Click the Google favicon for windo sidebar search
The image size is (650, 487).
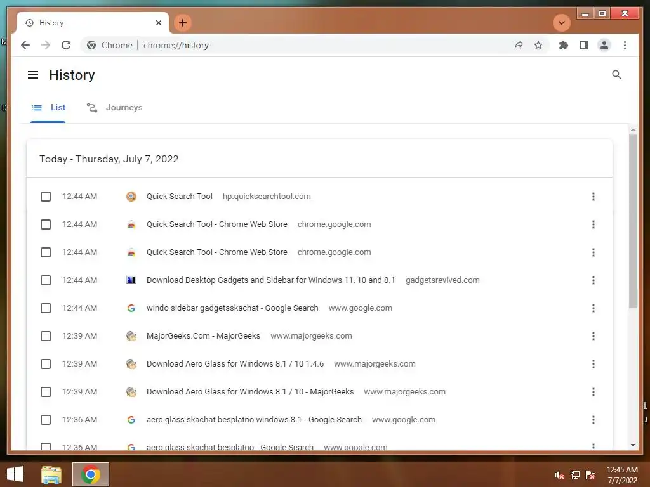coord(131,308)
